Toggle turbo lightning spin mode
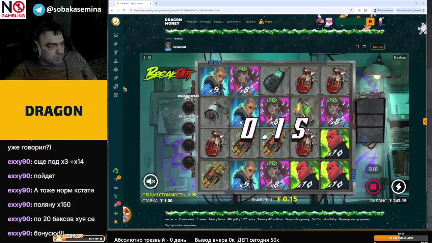 pos(398,186)
